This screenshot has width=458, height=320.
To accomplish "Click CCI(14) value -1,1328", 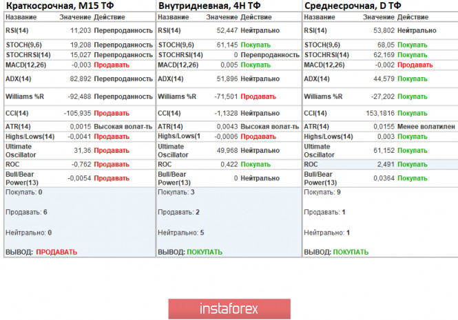I will coord(226,114).
